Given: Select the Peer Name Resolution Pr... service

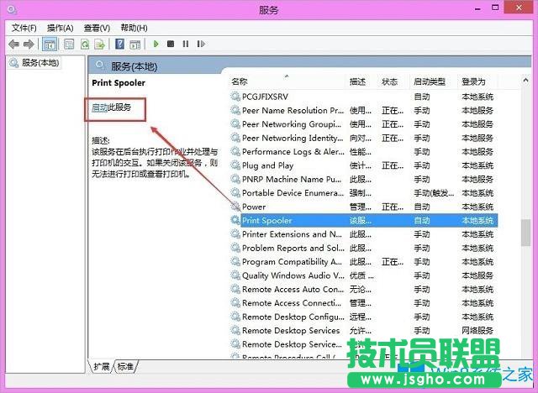Looking at the screenshot, I should [x=364, y=110].
